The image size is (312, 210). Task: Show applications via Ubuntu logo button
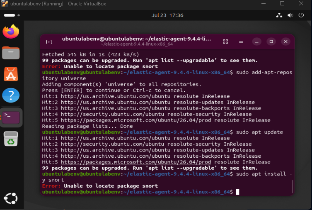[x=11, y=198]
